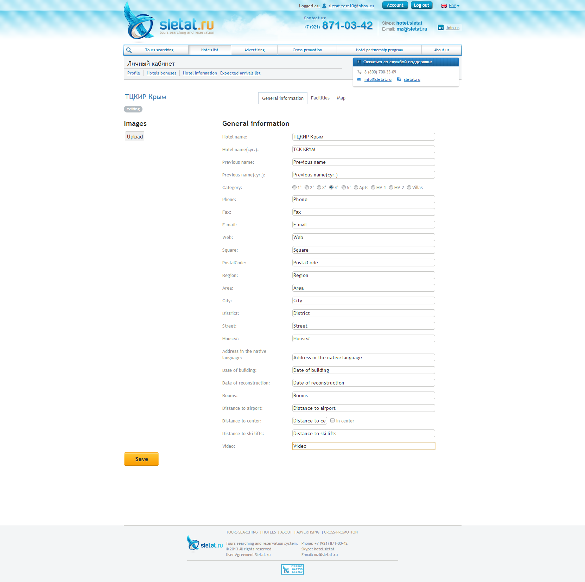Focus the Phone input field
Screen dimensions: 585x582
363,200
